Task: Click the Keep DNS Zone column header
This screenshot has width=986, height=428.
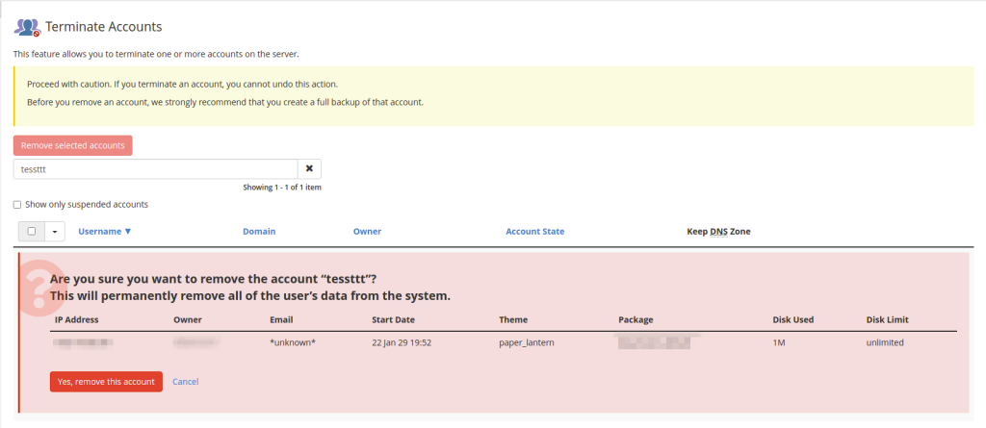Action: coord(717,232)
